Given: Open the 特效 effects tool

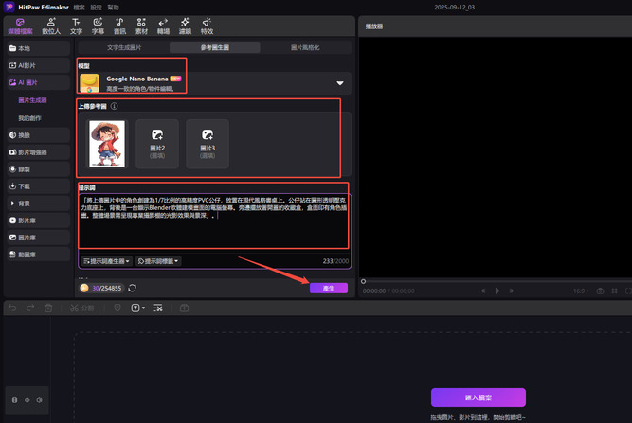Looking at the screenshot, I should [x=207, y=26].
